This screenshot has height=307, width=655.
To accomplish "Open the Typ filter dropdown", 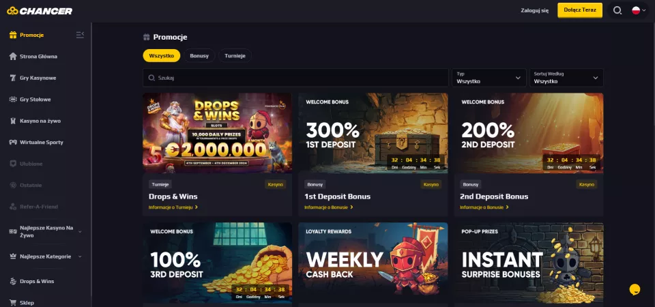I will pyautogui.click(x=489, y=78).
